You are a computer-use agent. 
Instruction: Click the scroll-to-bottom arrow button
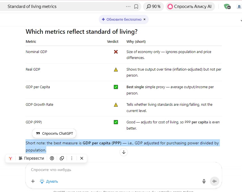point(124,152)
